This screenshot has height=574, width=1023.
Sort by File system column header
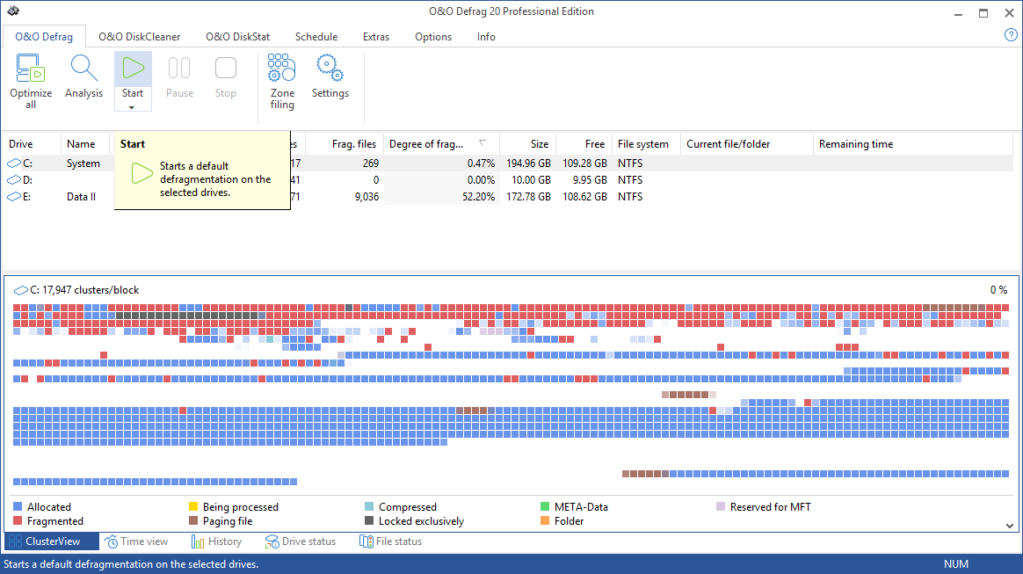(646, 144)
